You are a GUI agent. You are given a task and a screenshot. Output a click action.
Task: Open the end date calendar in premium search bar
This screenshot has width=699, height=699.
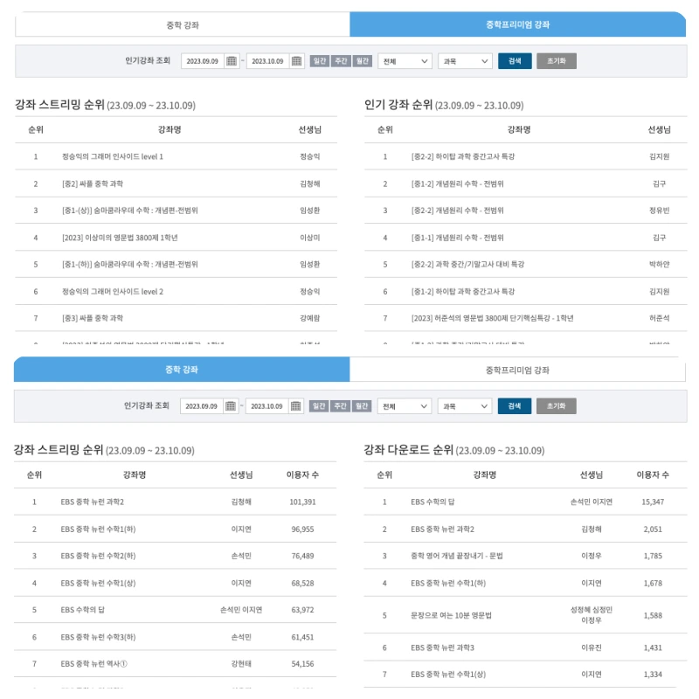point(296,61)
